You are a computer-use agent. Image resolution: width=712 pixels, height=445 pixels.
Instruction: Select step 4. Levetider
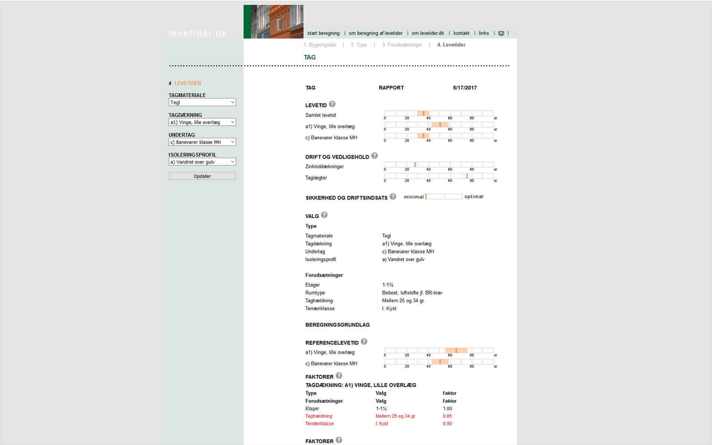pos(451,45)
